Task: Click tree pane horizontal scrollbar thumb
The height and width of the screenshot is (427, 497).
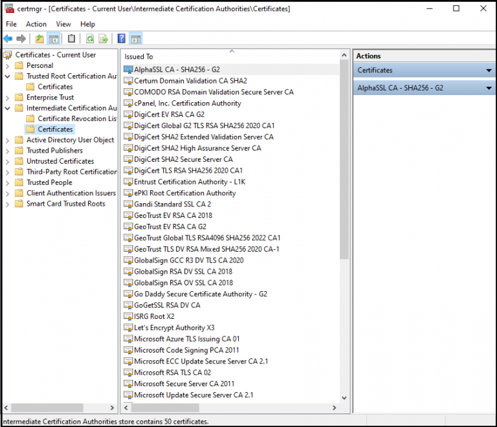Action: (47, 408)
